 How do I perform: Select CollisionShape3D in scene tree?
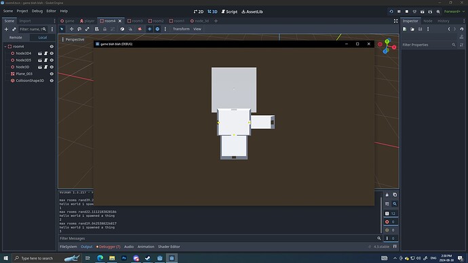click(30, 81)
